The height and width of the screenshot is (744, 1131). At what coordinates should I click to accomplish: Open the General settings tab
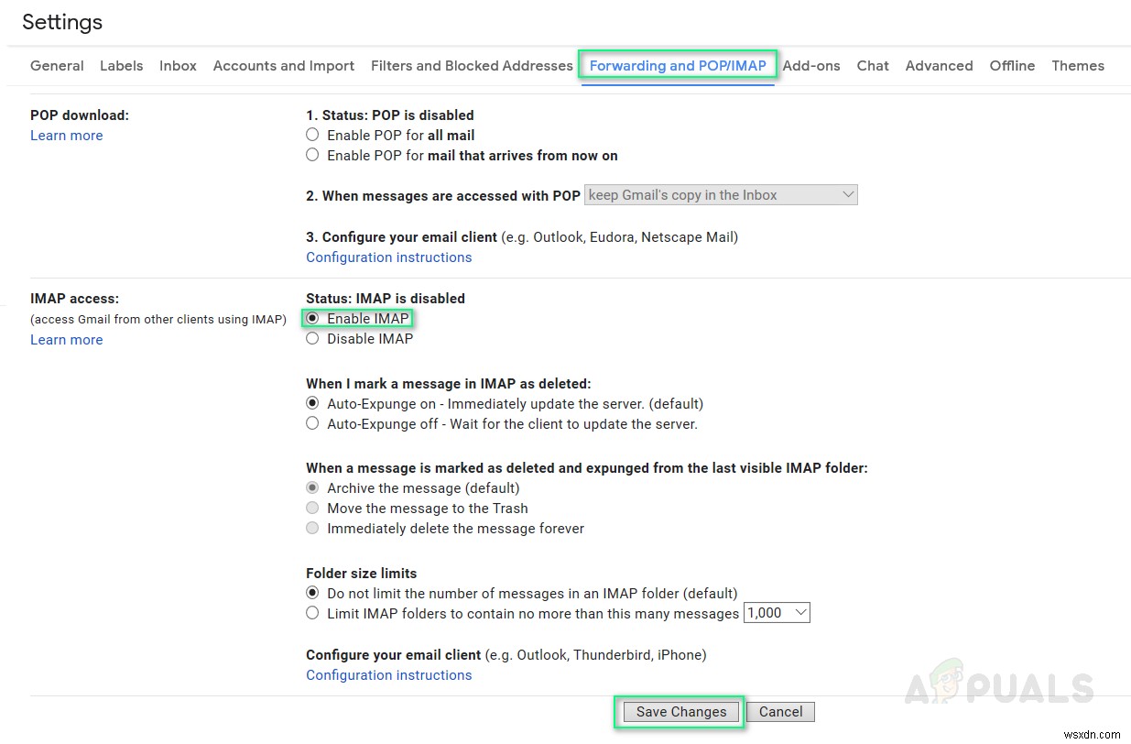(x=57, y=65)
